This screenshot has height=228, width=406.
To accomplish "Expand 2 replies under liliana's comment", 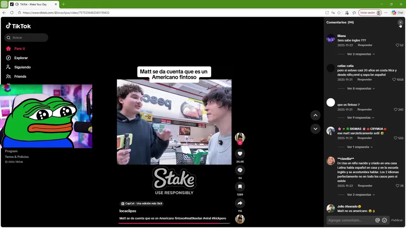I will (361, 54).
